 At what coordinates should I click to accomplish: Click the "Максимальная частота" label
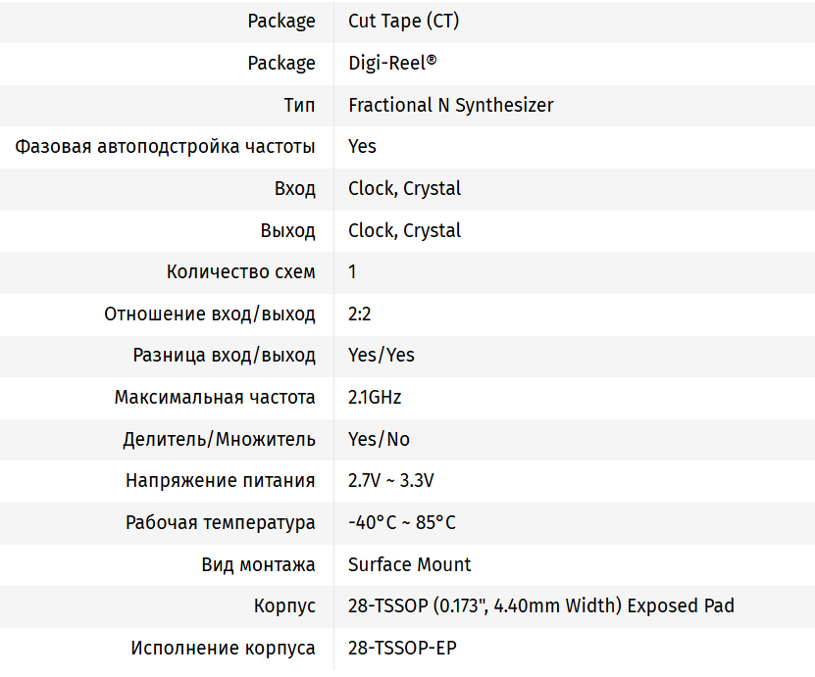click(x=215, y=397)
